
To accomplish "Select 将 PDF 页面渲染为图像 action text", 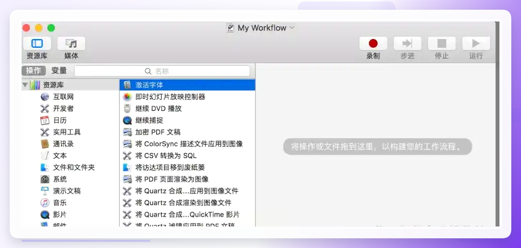I will click(172, 179).
